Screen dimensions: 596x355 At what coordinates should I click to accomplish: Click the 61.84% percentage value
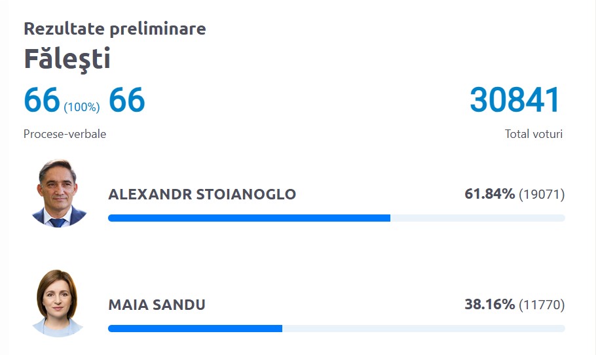click(x=489, y=194)
